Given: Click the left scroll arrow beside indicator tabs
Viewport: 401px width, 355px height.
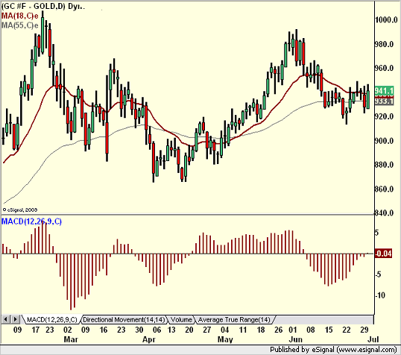Looking at the screenshot, I should click(6, 319).
